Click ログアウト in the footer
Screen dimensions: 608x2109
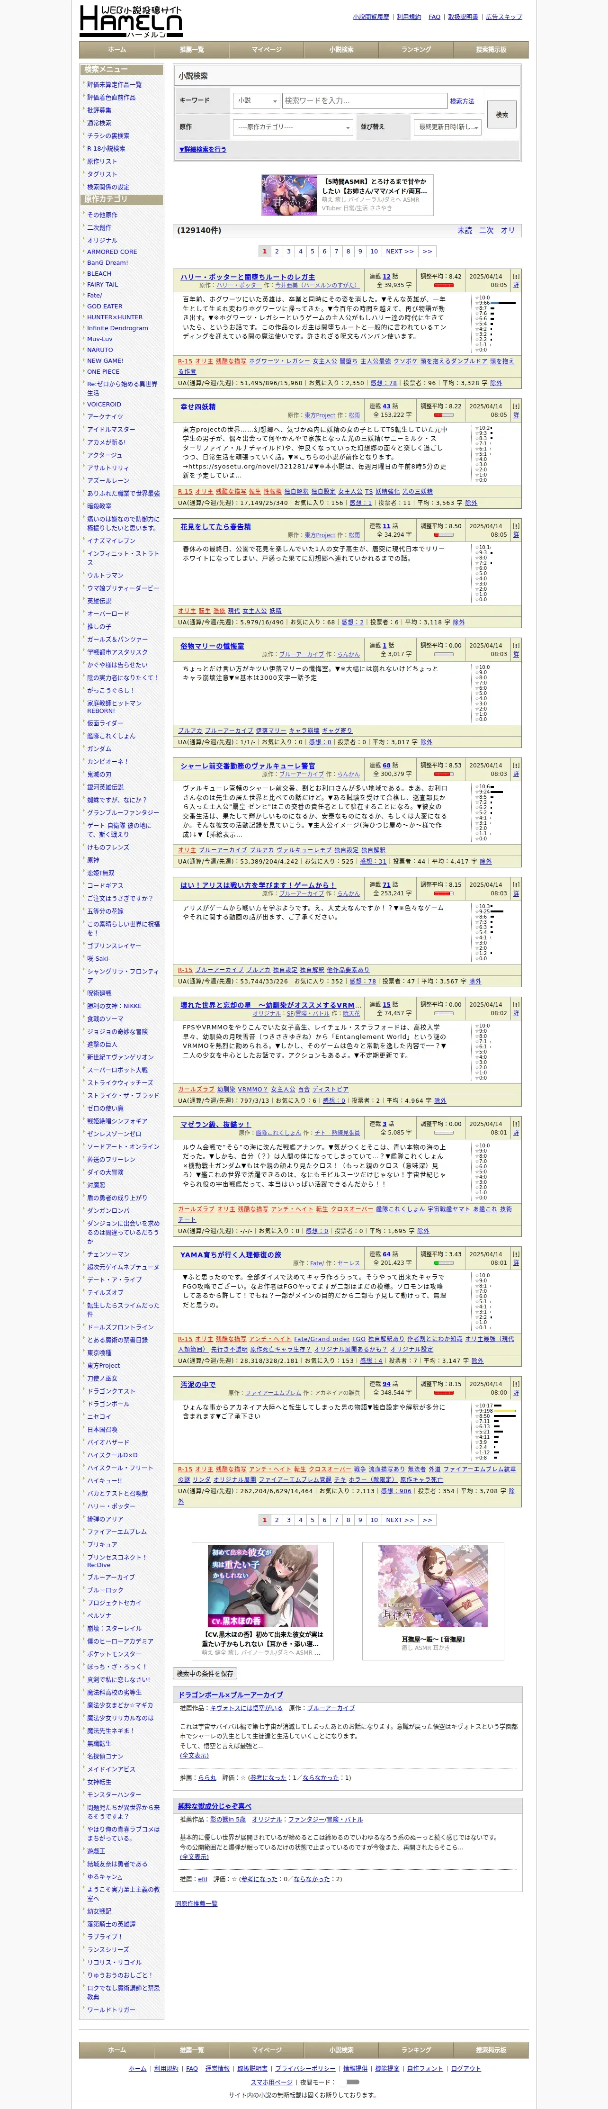465,2069
